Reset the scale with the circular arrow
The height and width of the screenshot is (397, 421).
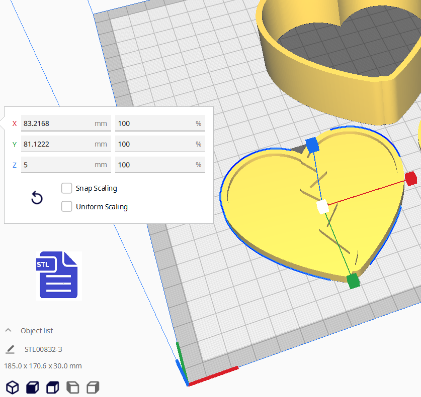[x=37, y=198]
